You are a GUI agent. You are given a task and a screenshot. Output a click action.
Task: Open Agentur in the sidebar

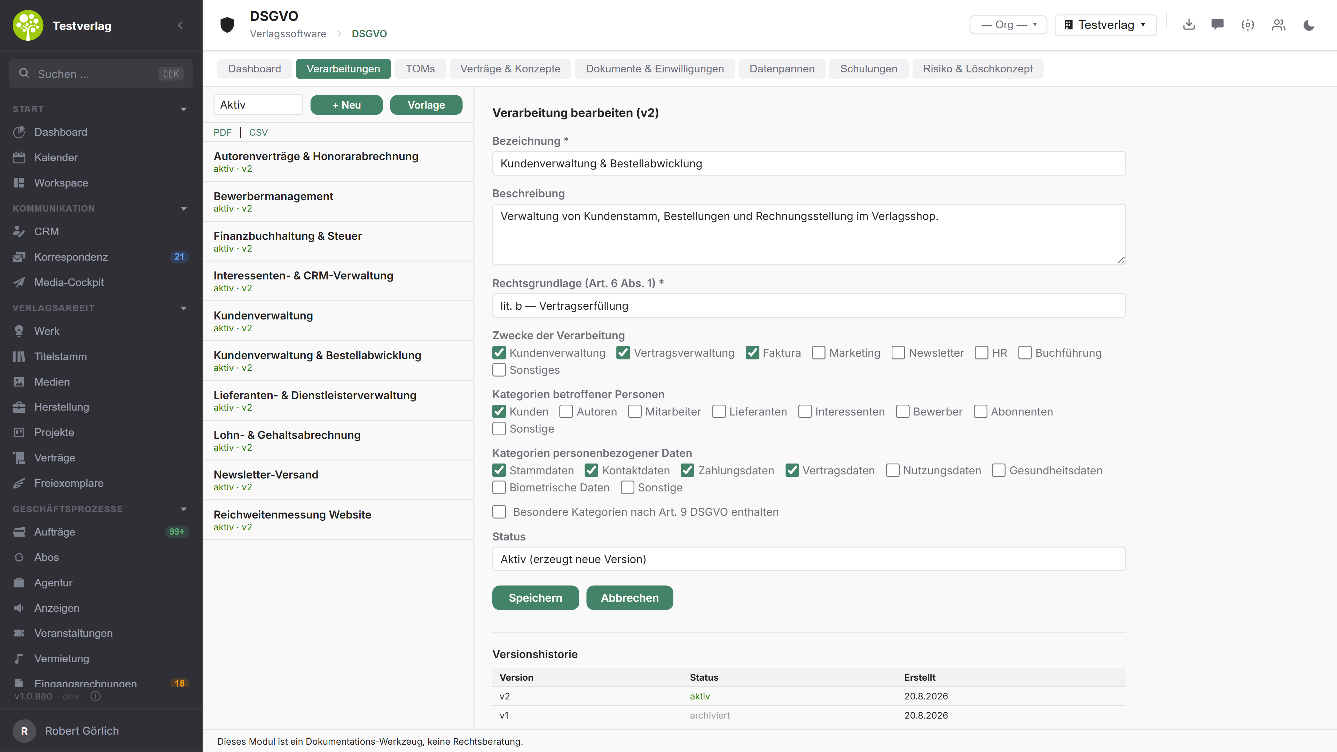click(x=101, y=583)
